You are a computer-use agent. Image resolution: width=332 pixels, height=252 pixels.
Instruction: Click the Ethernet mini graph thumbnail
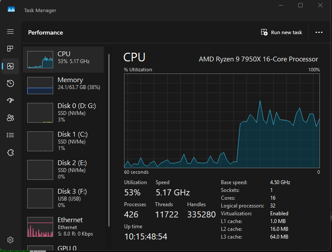point(40,227)
